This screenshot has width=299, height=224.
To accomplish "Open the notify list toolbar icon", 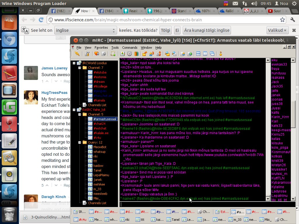I will (x=183, y=54).
